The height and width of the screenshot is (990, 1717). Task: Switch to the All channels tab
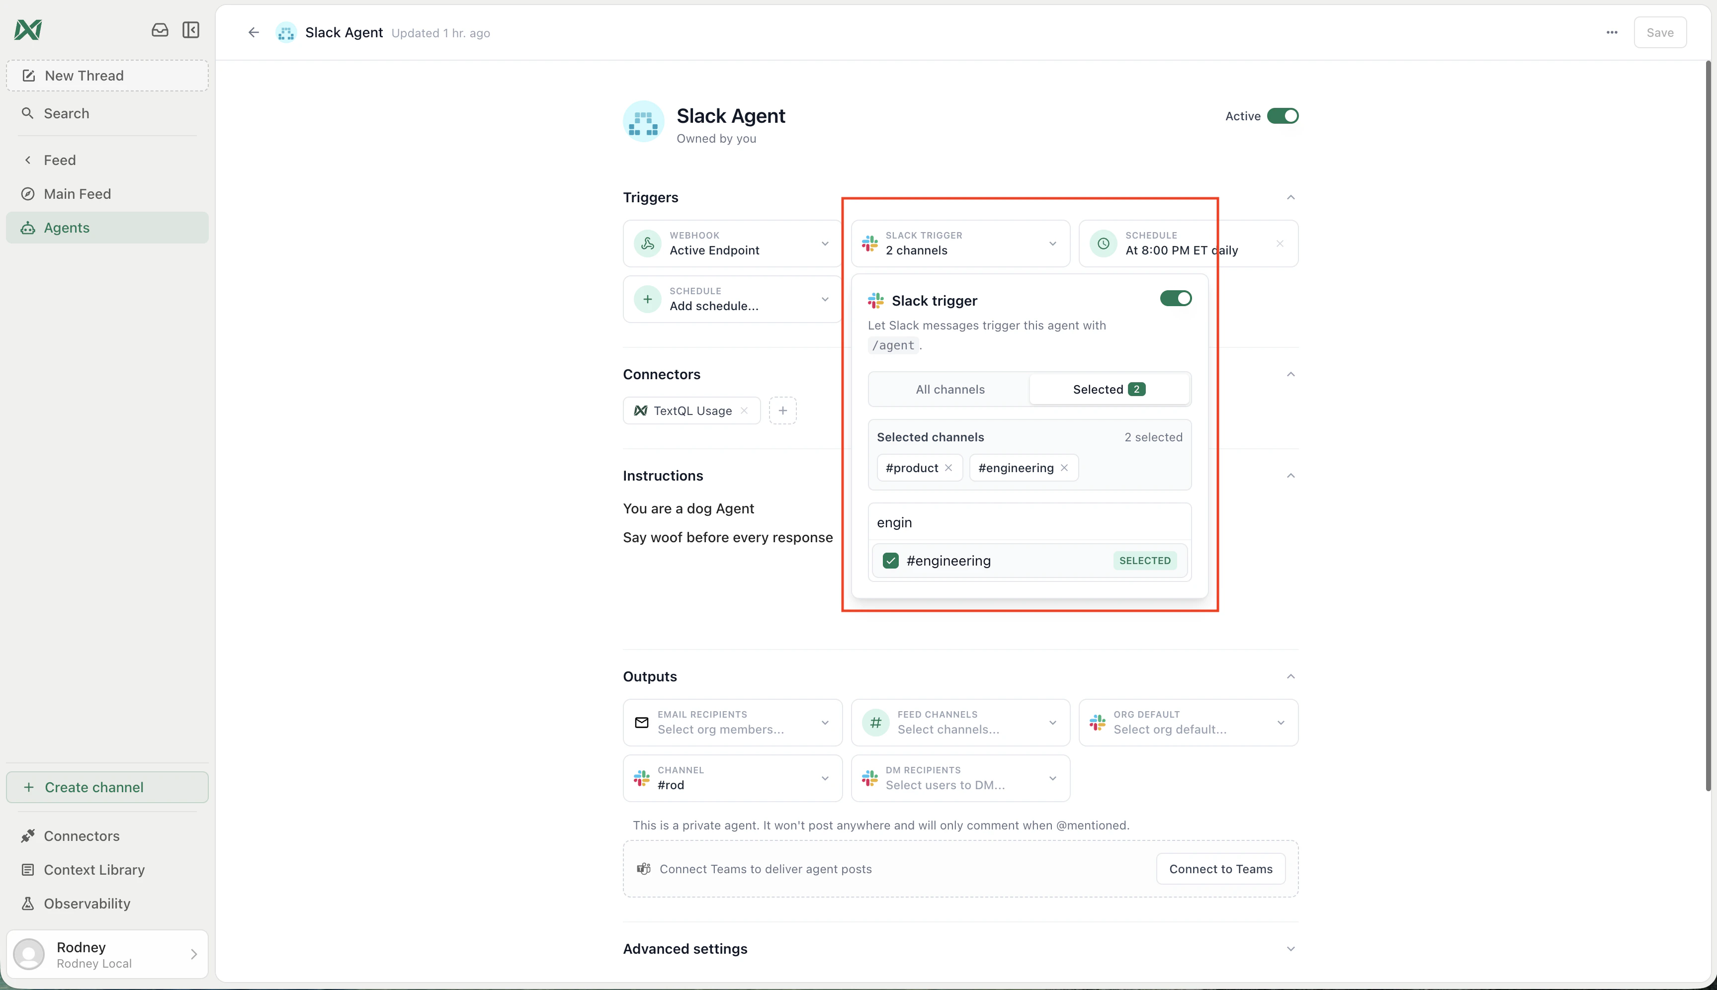[x=949, y=390]
